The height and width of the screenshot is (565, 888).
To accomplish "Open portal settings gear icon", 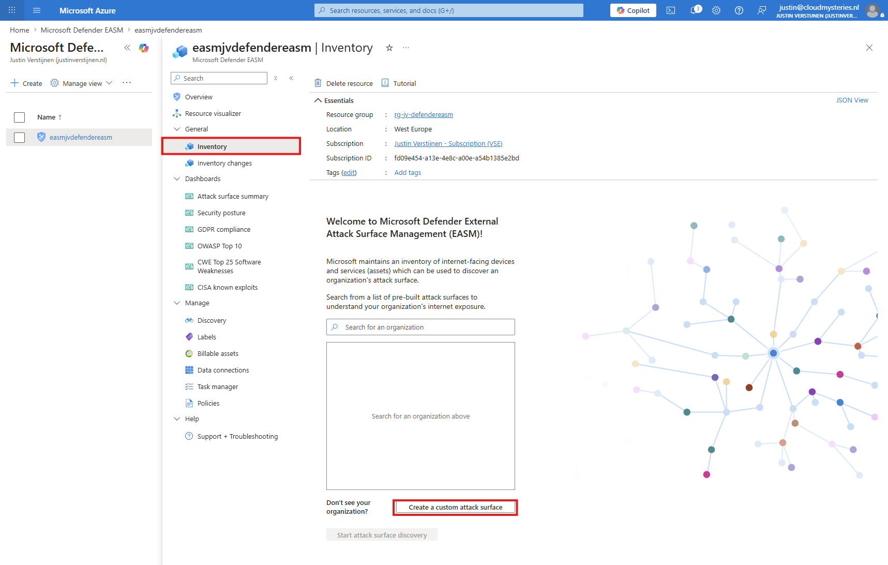I will pos(716,10).
